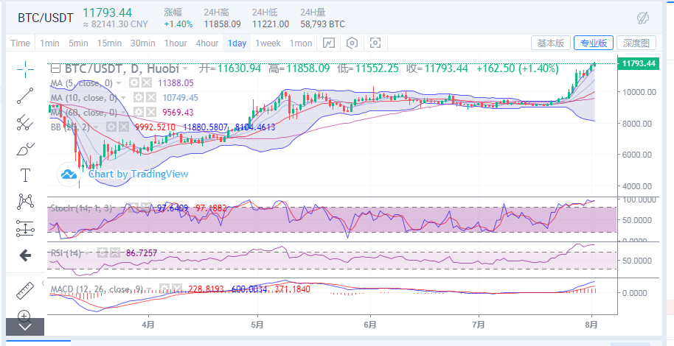Select the text annotation tool
This screenshot has height=346, width=674.
coord(25,175)
